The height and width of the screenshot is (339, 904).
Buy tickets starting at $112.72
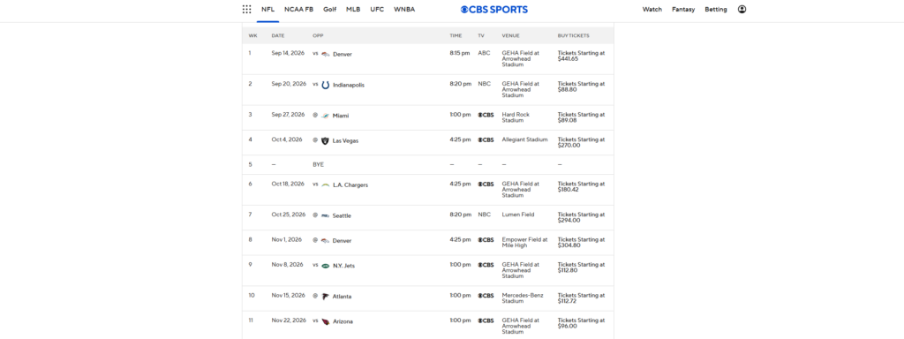tap(581, 298)
